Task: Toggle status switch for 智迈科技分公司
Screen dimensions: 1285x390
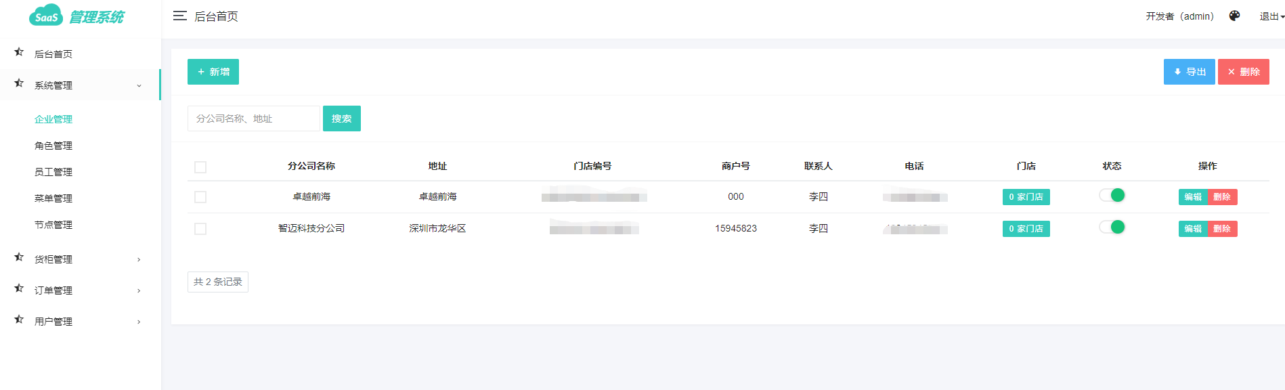Action: click(1112, 227)
